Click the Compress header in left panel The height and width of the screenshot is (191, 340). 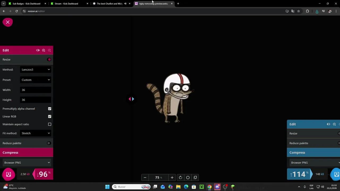(x=27, y=153)
